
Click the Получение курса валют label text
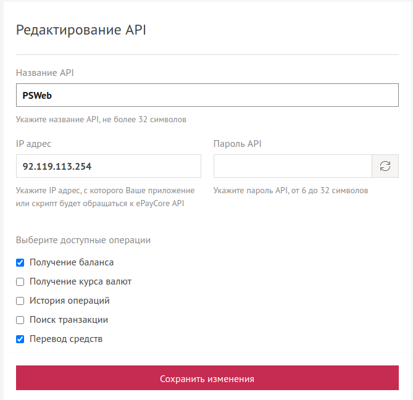tap(80, 281)
